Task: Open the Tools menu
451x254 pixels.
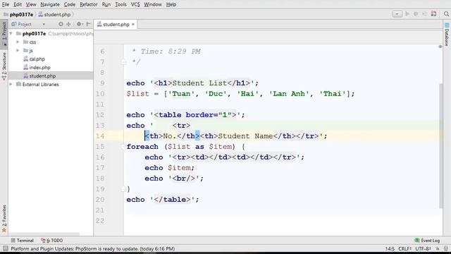Action: coord(121,5)
